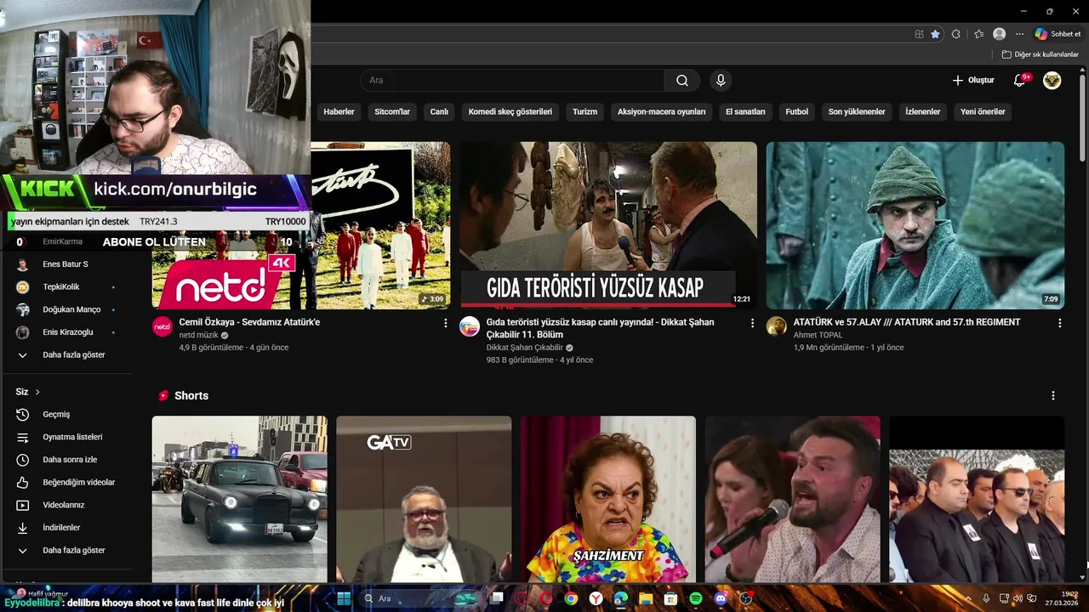Open Doğukan Manço subscription

(x=71, y=309)
